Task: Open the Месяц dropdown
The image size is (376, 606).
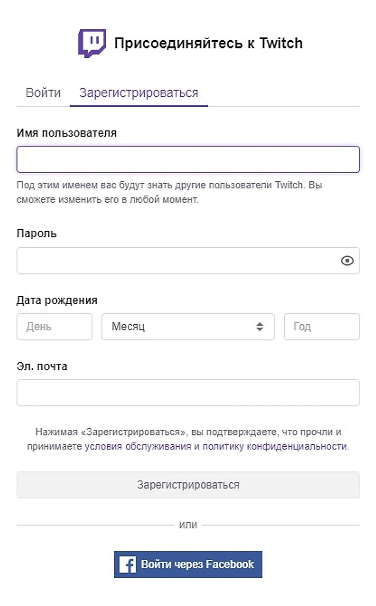Action: (188, 327)
